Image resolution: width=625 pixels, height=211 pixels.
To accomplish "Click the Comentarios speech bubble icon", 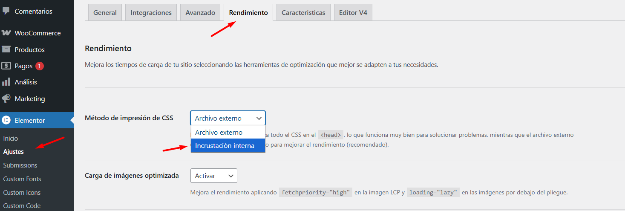I will (6, 11).
